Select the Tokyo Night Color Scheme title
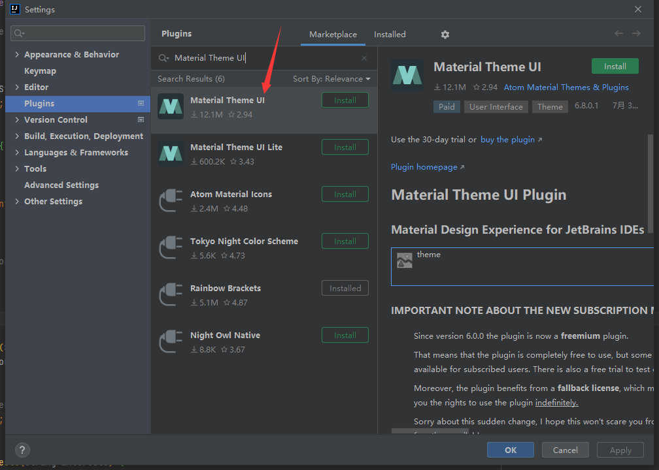Image resolution: width=659 pixels, height=470 pixels. (x=244, y=242)
